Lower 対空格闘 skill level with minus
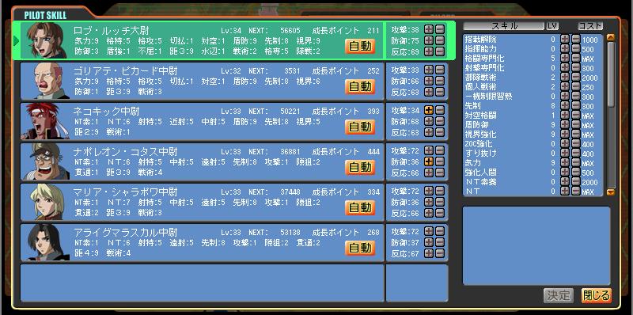Viewport: 633px width, 315px height. pos(576,115)
